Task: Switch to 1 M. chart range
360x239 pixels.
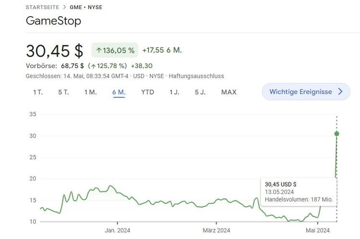Action: (90, 92)
